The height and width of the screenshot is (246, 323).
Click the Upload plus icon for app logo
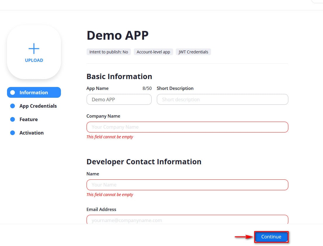(x=34, y=48)
